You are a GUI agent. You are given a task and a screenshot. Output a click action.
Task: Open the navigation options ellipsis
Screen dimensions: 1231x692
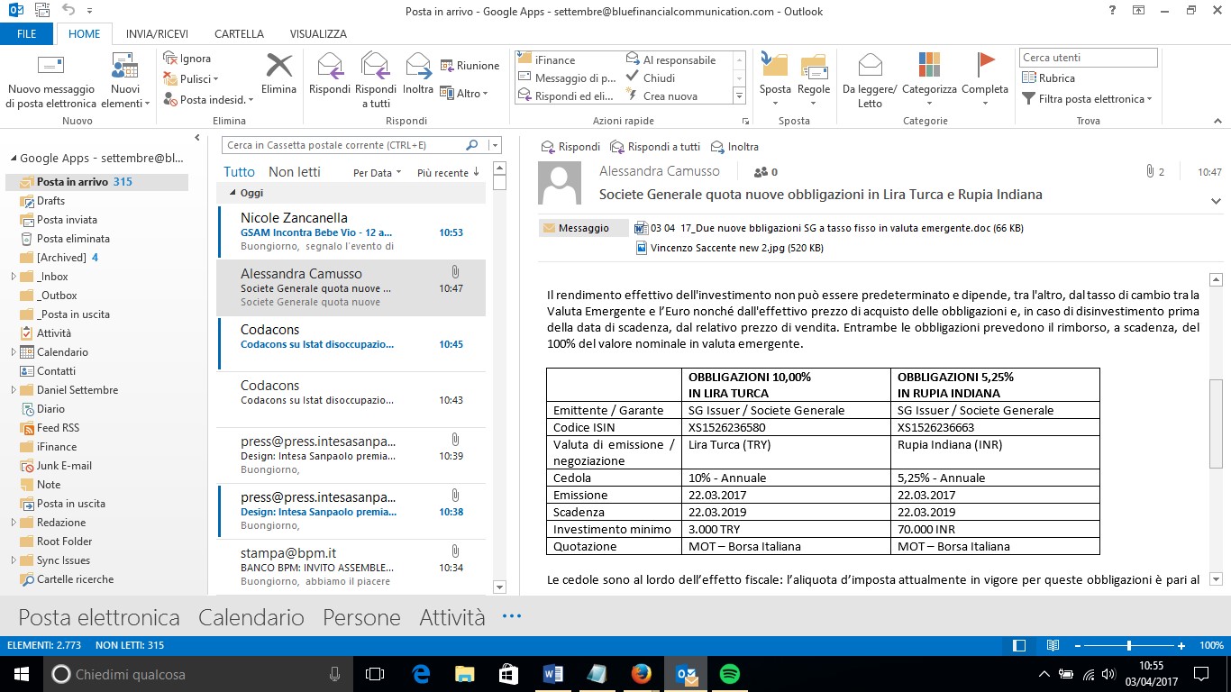click(512, 616)
